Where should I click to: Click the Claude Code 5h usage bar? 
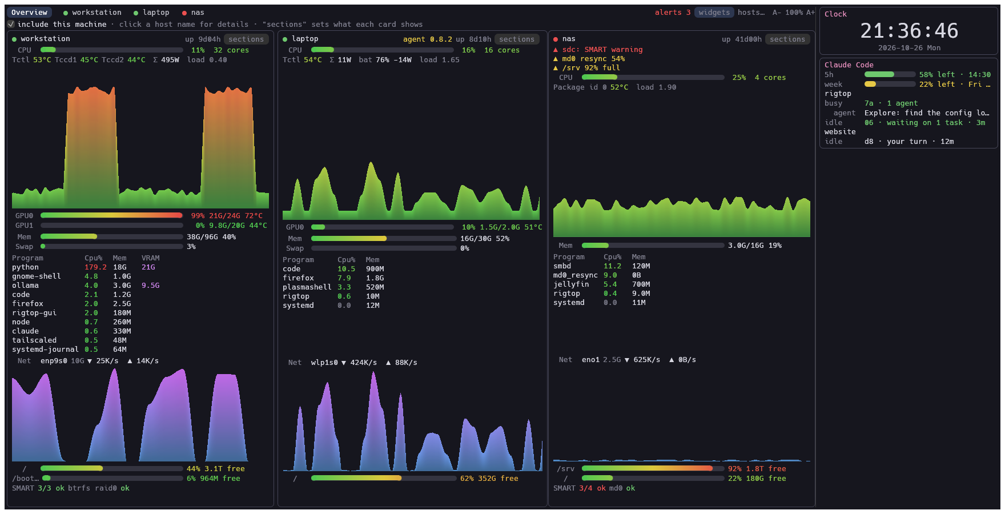tap(889, 75)
